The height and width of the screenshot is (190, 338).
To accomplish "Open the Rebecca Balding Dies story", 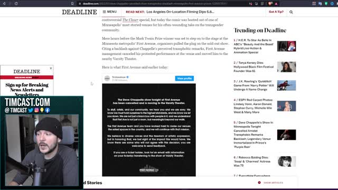I will [x=252, y=161].
